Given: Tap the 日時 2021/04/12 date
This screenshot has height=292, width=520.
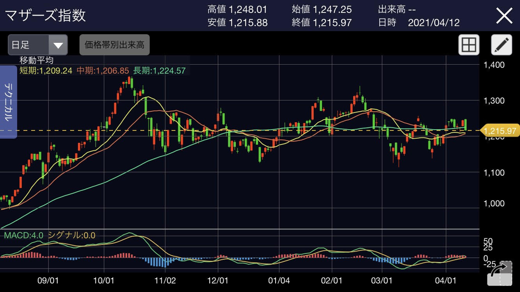Looking at the screenshot, I should pyautogui.click(x=419, y=22).
